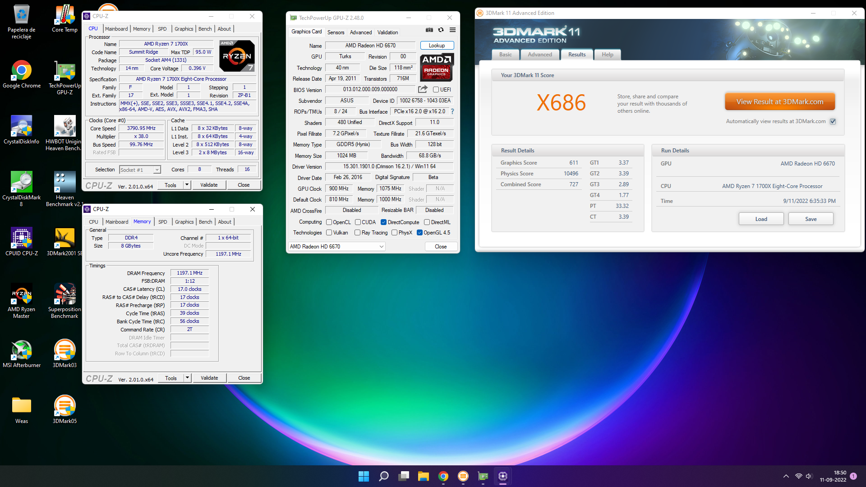This screenshot has width=866, height=487.
Task: Uncheck automatically view results at 3DMark.com
Action: click(833, 121)
